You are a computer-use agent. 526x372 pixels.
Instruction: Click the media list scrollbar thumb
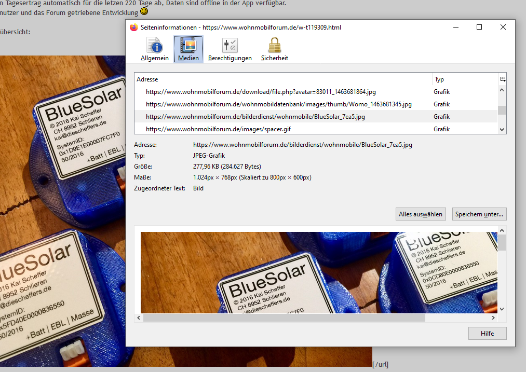(502, 111)
